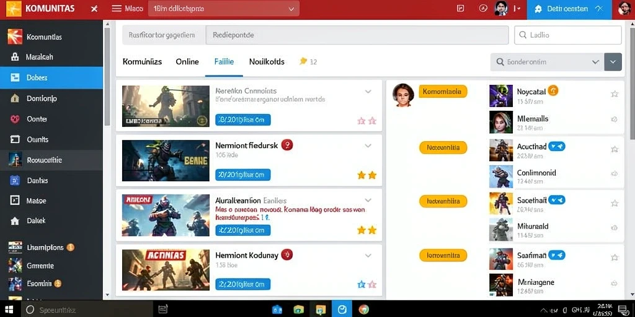The image size is (635, 317).
Task: Click the blue button under Hermiont Kodunay
Action: click(x=243, y=284)
